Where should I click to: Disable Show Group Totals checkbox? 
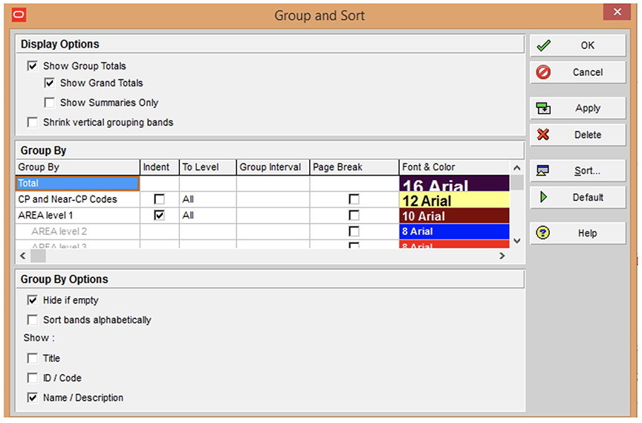coord(33,66)
